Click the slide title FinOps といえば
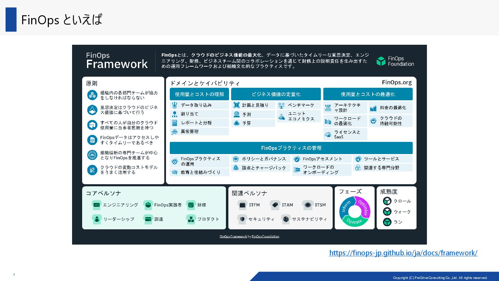The height and width of the screenshot is (281, 499). [x=62, y=19]
